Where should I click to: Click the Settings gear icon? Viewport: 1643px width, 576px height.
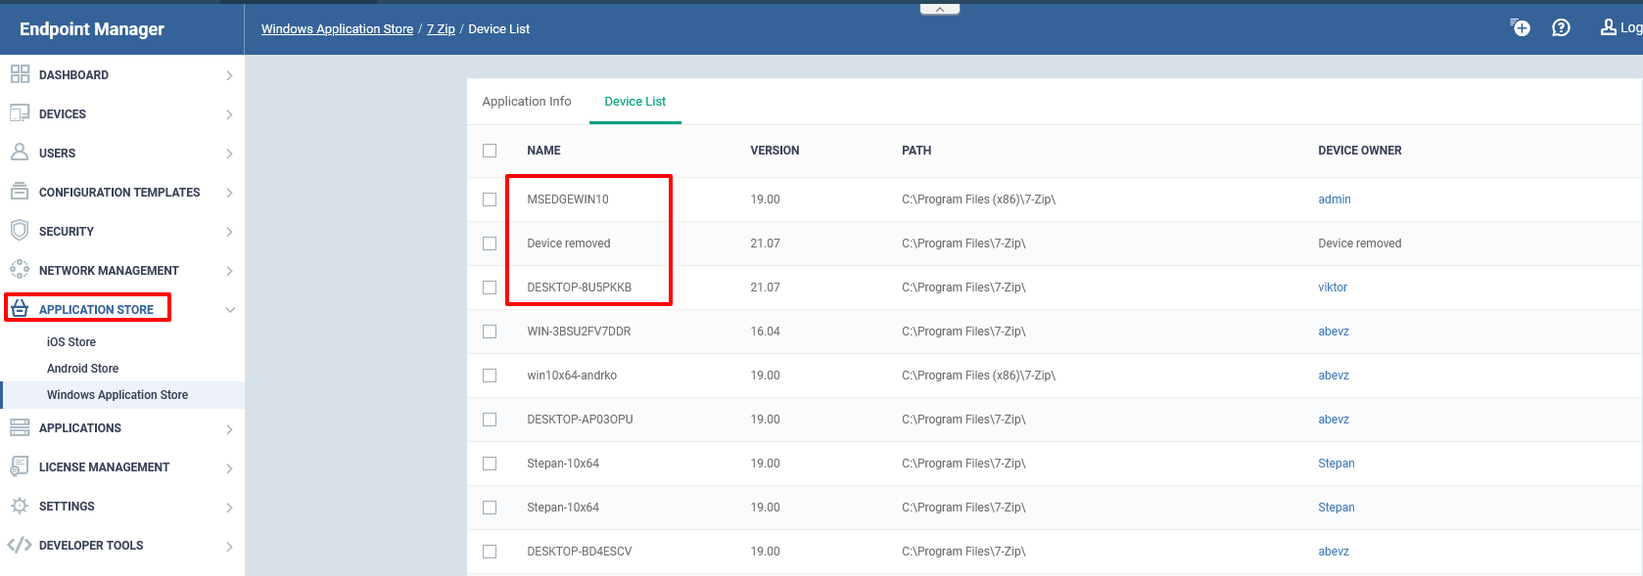[x=20, y=506]
